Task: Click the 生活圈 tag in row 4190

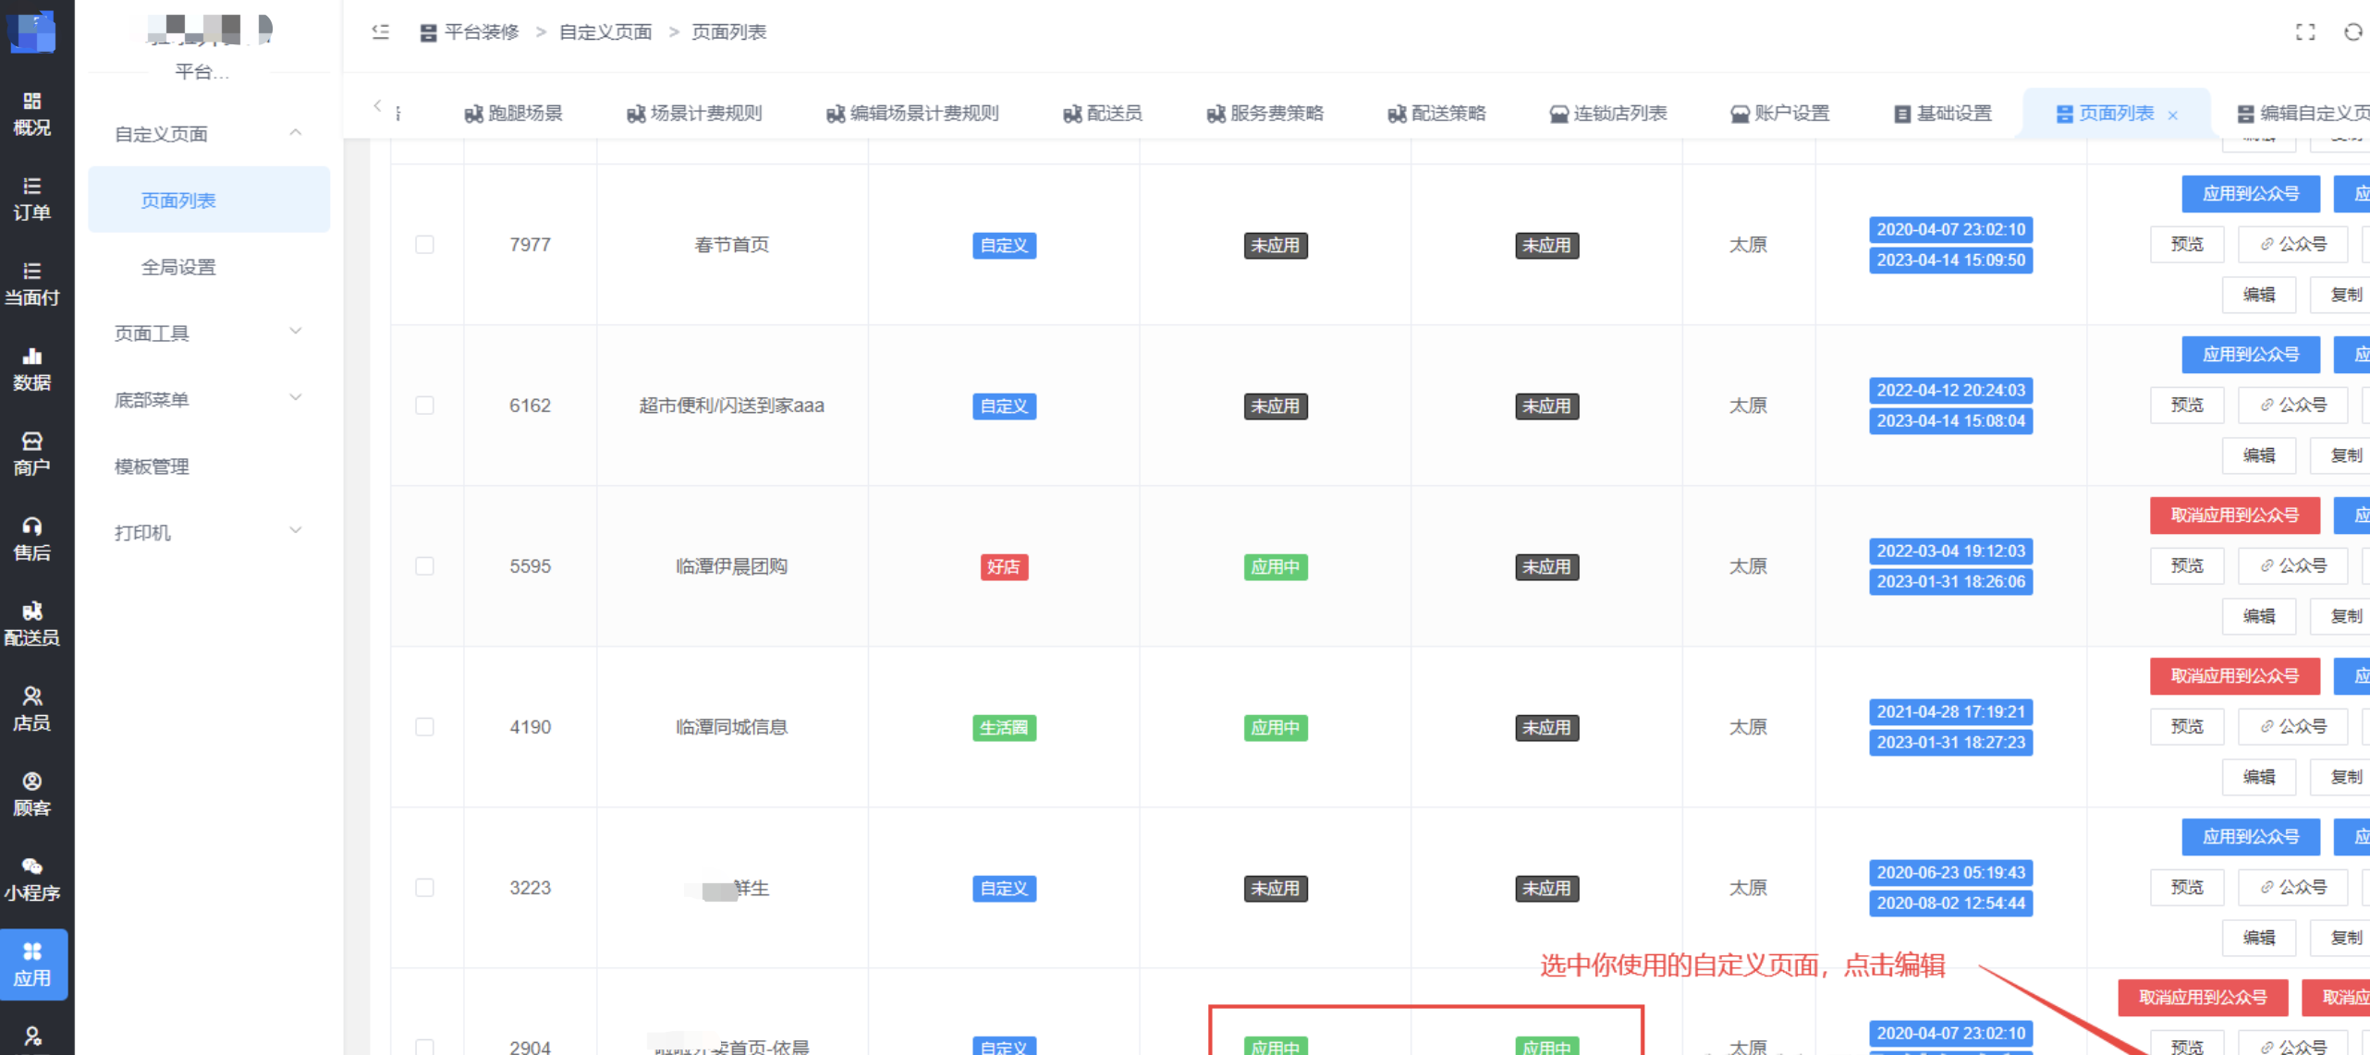Action: point(1004,727)
